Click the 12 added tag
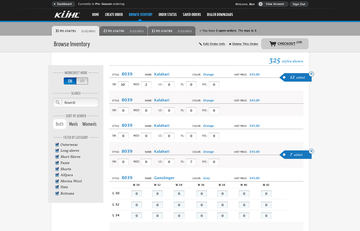360x231 pixels. click(x=295, y=78)
